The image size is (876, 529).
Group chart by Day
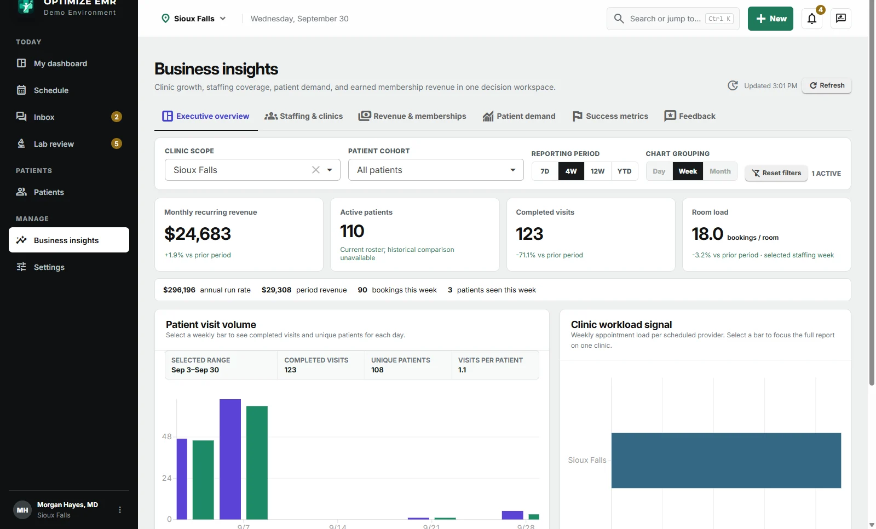click(x=659, y=171)
